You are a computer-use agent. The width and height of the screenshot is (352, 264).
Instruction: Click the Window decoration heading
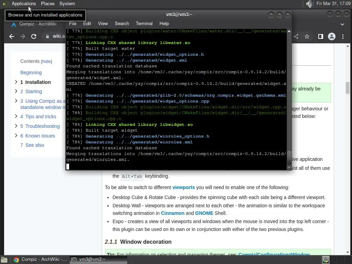coord(146,242)
